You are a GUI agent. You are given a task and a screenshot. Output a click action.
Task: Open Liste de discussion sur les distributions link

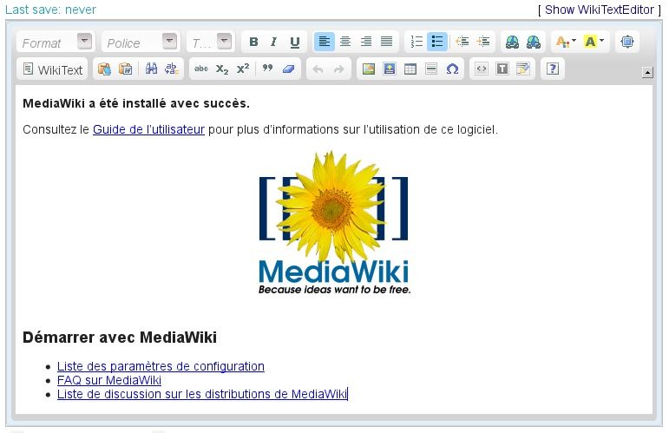pyautogui.click(x=202, y=394)
